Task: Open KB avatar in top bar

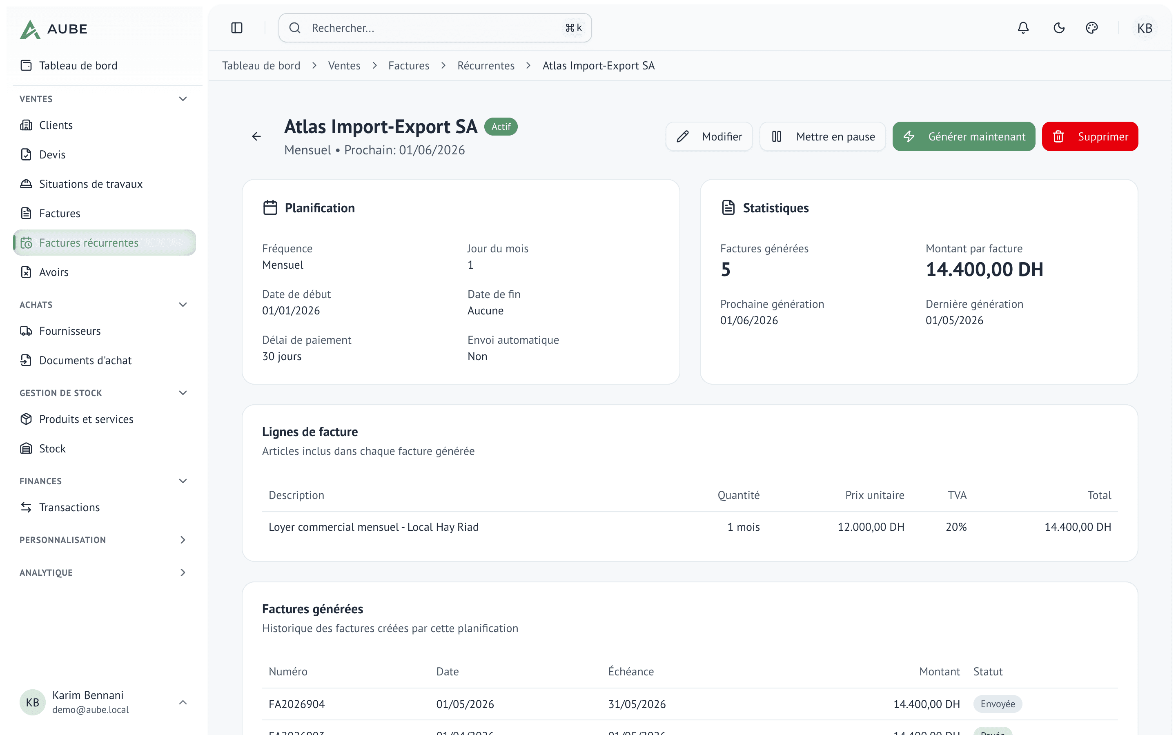Action: 1145,28
